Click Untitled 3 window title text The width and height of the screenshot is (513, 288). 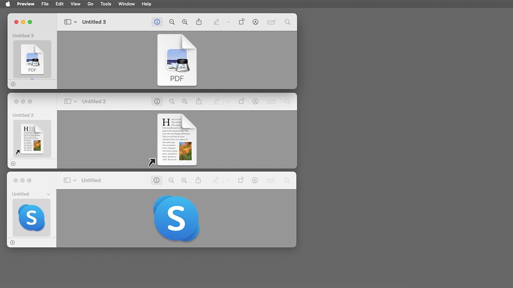(94, 22)
